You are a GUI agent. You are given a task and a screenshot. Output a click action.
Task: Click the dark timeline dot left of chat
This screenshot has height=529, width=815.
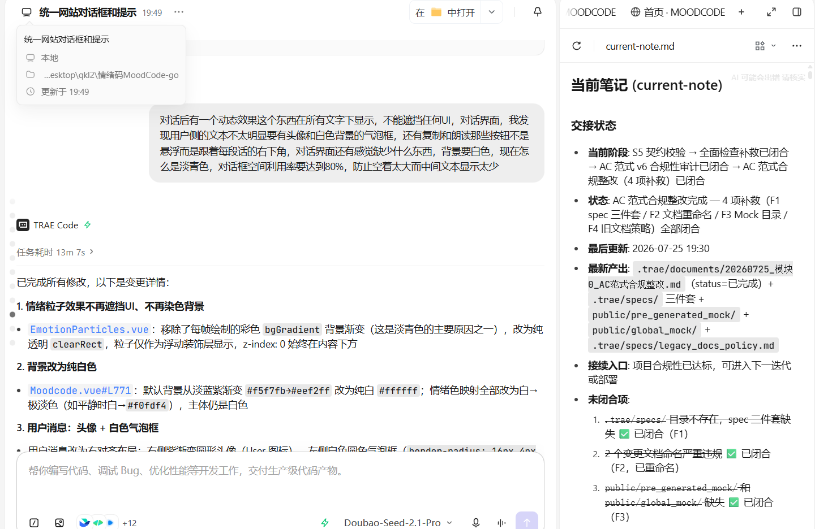click(x=12, y=314)
